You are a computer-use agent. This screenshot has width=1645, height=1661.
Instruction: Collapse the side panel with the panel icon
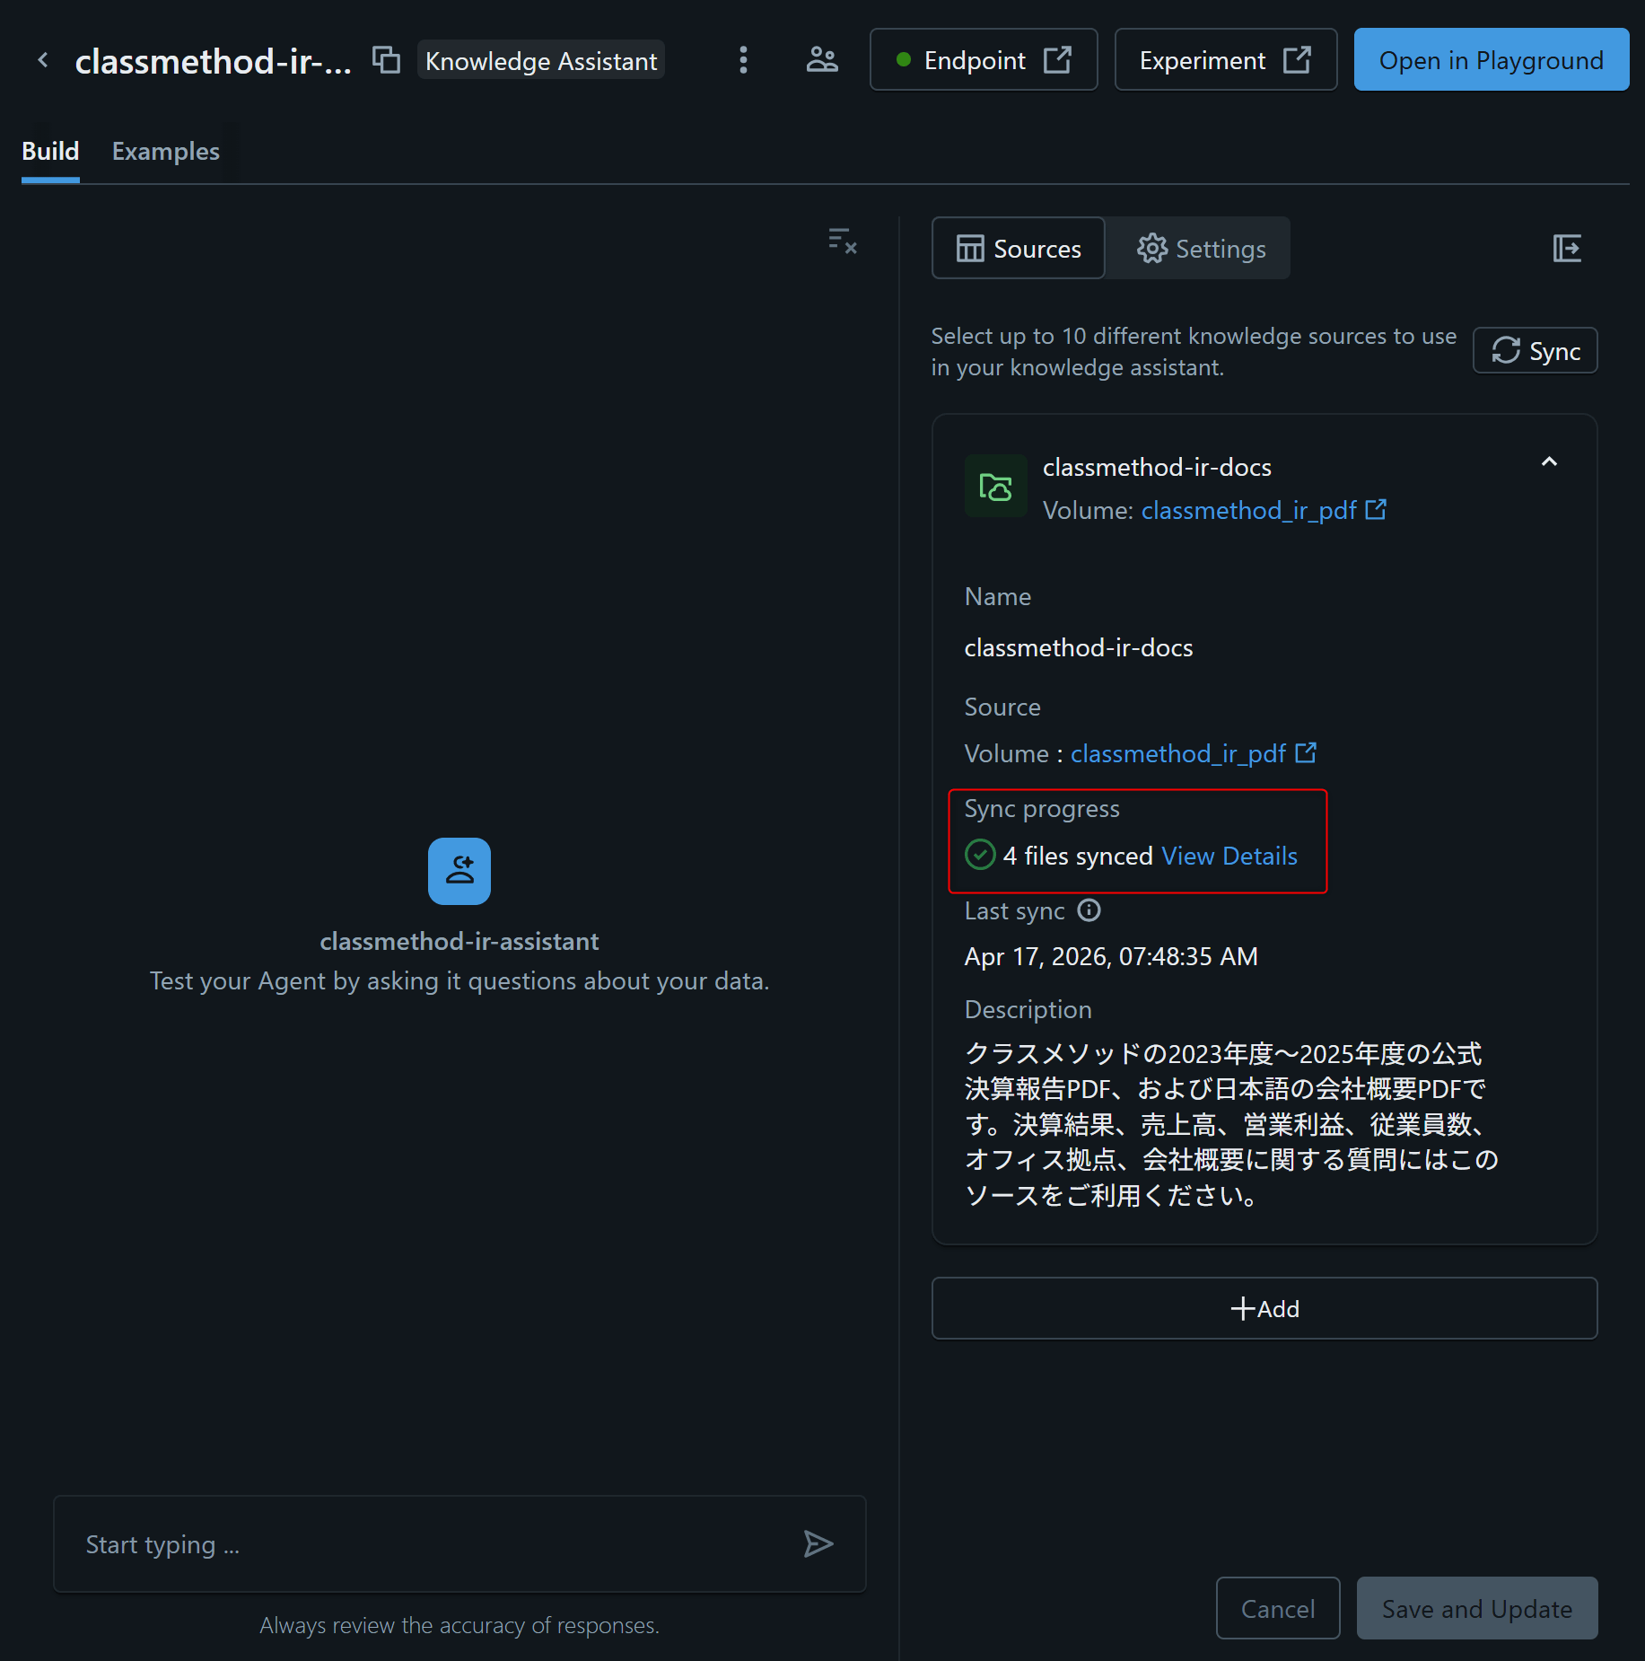pyautogui.click(x=1567, y=248)
